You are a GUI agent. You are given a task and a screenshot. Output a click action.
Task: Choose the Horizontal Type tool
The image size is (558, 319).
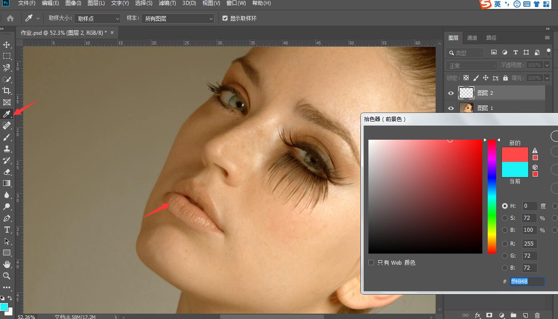[7, 230]
